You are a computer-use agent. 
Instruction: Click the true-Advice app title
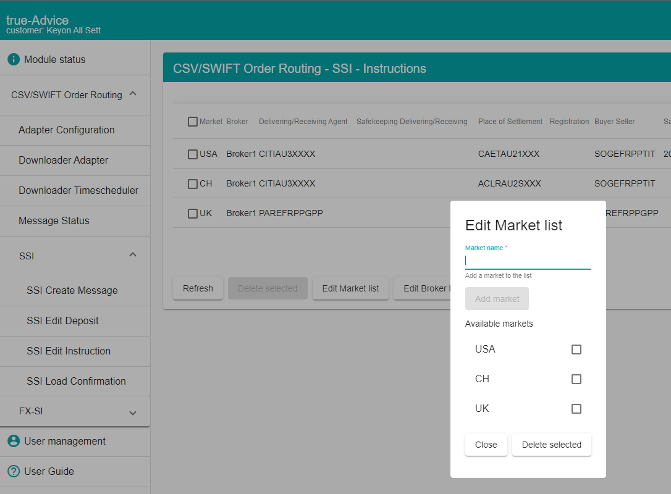click(37, 20)
